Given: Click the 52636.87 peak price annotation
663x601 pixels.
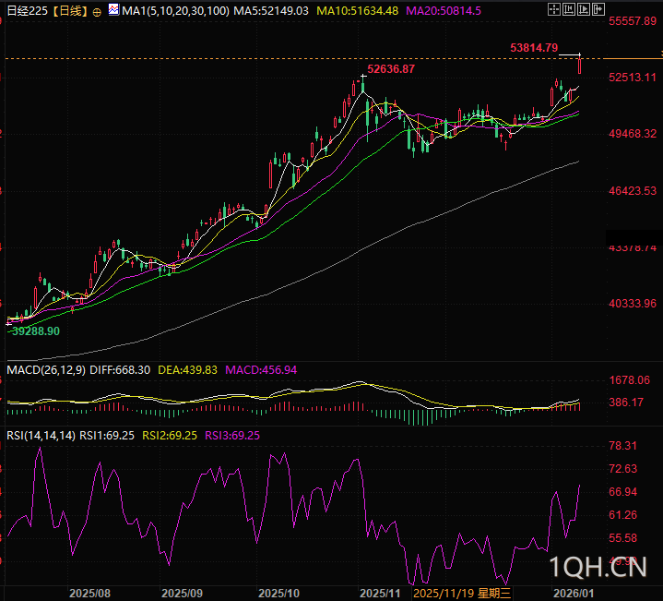Looking at the screenshot, I should 391,69.
